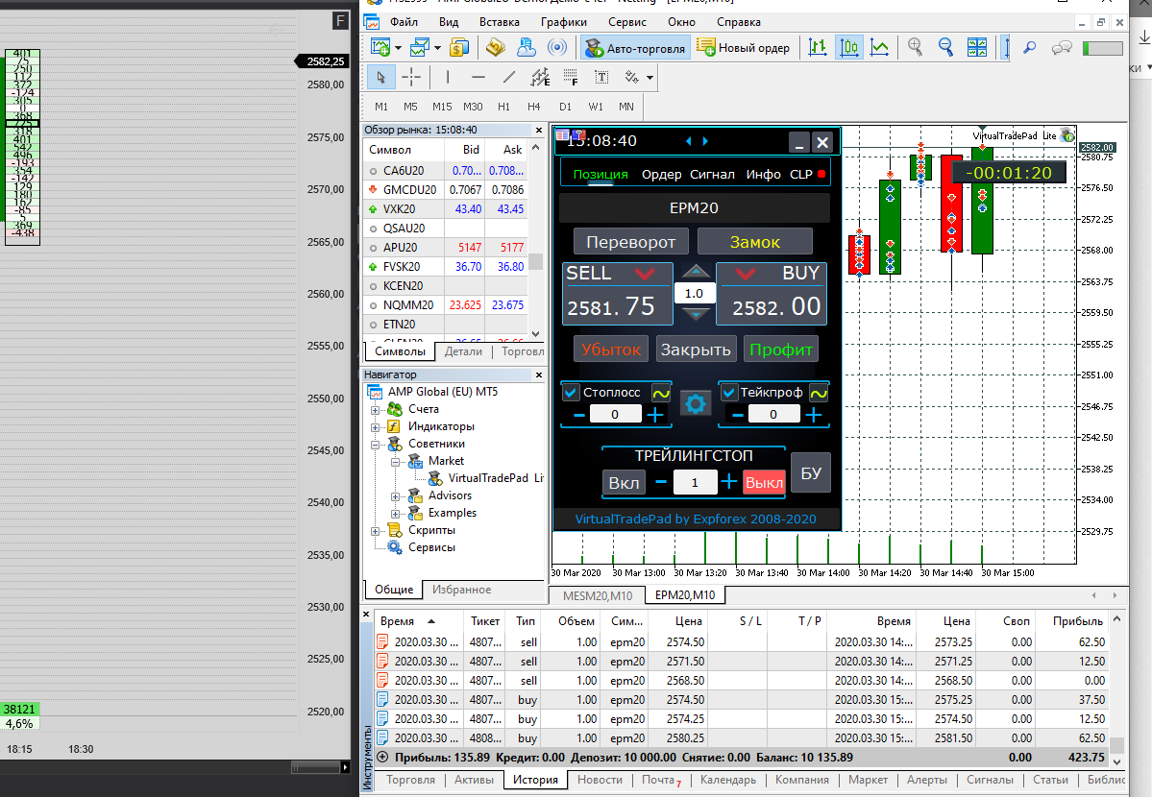The height and width of the screenshot is (797, 1152).
Task: Click the zoom in magnifier icon
Action: tap(916, 48)
